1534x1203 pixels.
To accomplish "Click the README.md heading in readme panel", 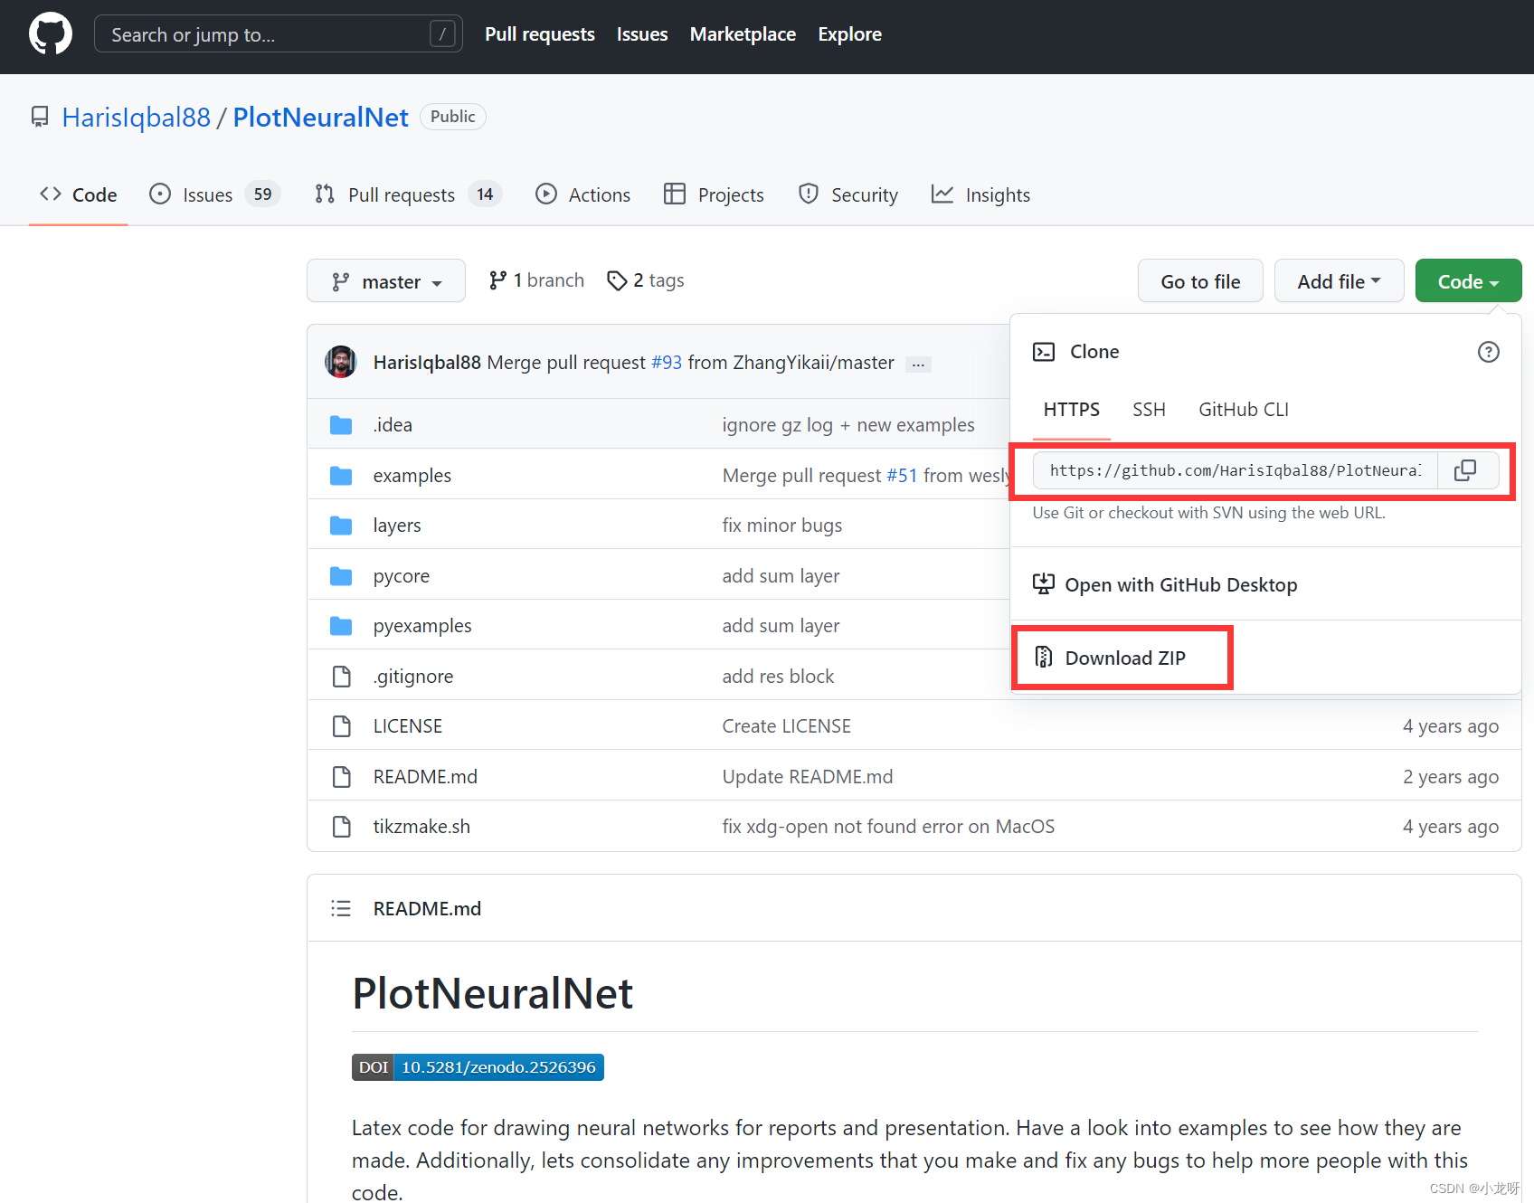I will pos(427,908).
